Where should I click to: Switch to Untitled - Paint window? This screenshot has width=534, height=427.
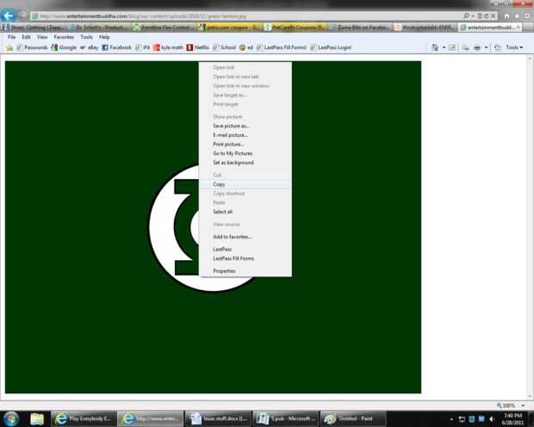tap(353, 419)
